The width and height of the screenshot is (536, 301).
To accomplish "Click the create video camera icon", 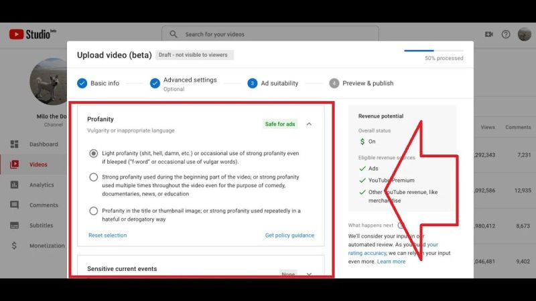I will pyautogui.click(x=489, y=34).
